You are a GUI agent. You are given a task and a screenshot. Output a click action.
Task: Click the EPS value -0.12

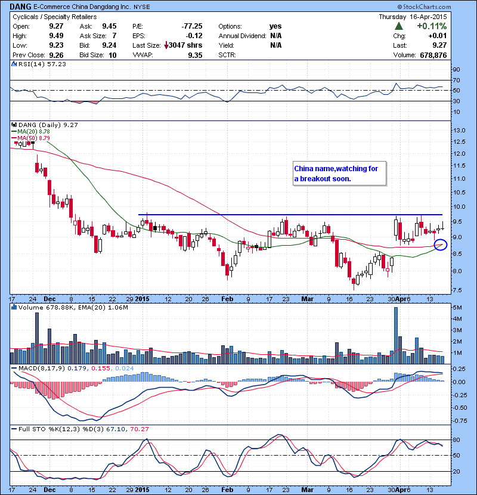[194, 36]
